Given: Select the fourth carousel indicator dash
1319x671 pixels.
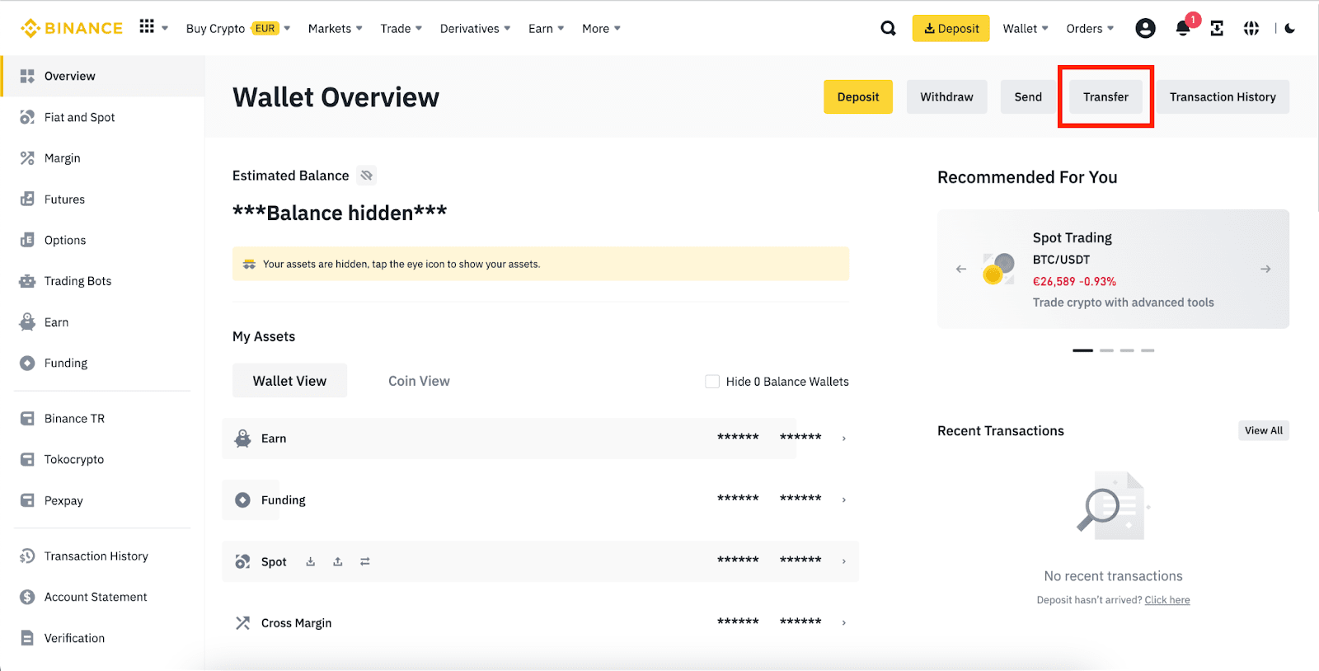Looking at the screenshot, I should [1148, 350].
